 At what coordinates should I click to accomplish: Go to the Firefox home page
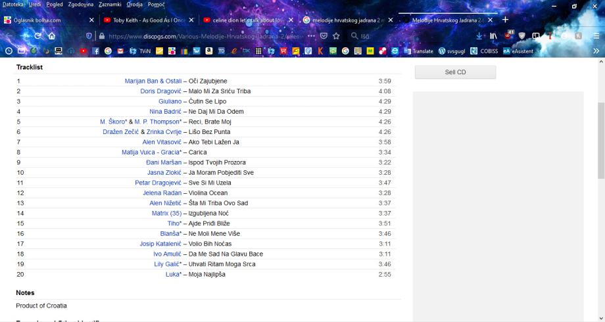point(52,36)
